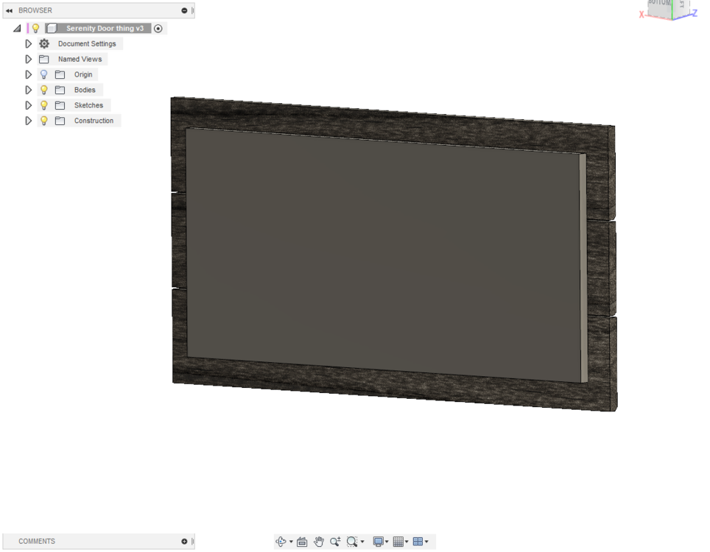The image size is (710, 552).
Task: Expand the Construction folder arrow
Action: (x=29, y=121)
